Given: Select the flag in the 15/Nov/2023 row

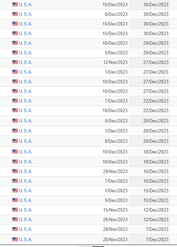Looking at the screenshot, I should [15, 210].
